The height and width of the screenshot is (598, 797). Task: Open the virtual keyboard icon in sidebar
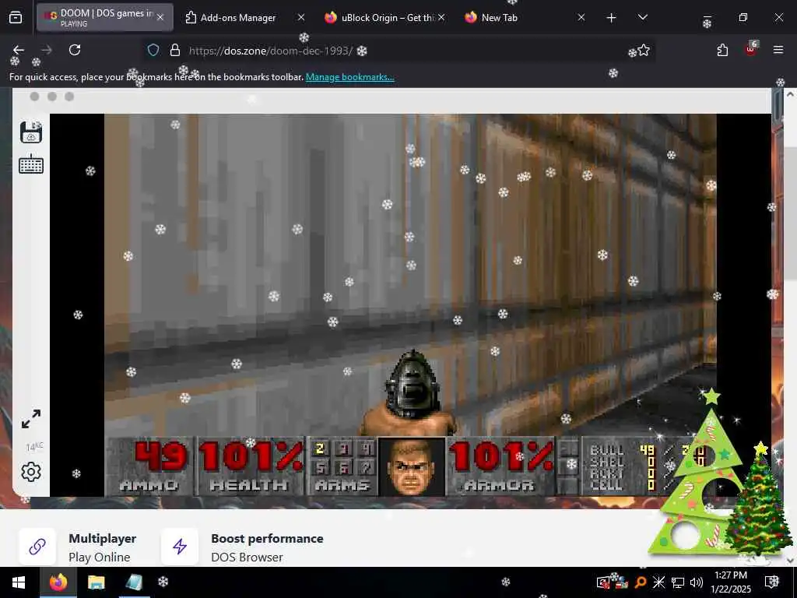coord(31,164)
